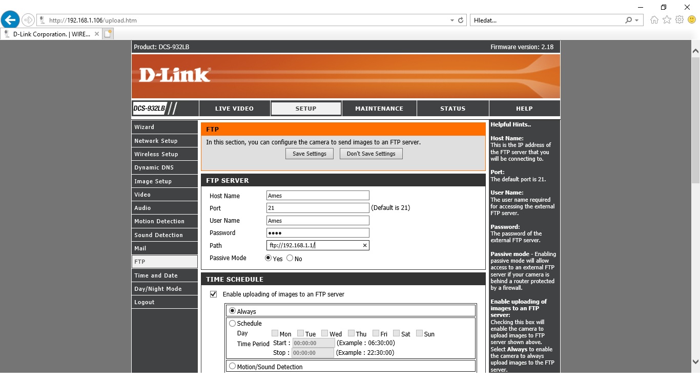
Task: Check the Thu day checkbox
Action: click(x=352, y=333)
